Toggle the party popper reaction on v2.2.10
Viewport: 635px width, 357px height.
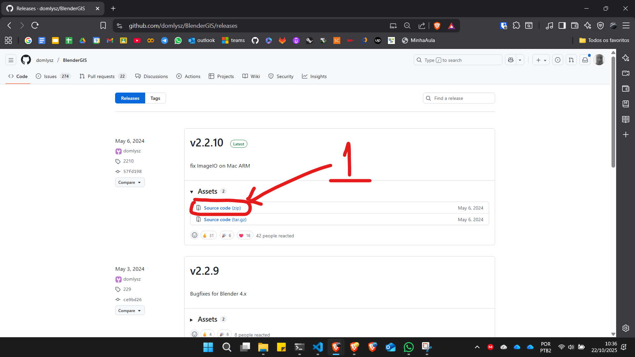(227, 235)
